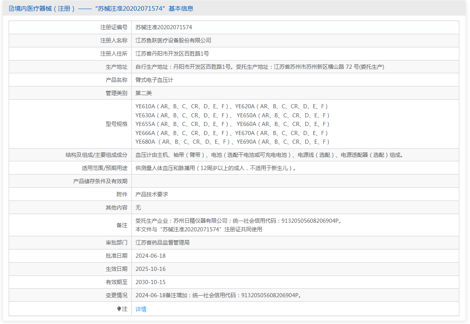Select the 结构及组成 description text
Image resolution: width=470 pixels, height=324 pixels.
[270, 155]
